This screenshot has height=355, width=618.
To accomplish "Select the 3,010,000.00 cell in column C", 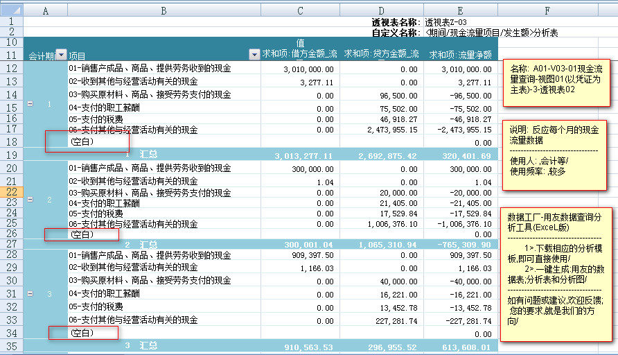I will tap(300, 69).
